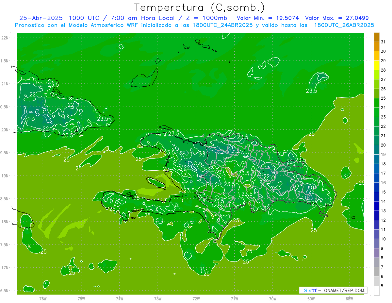Select the lime band between 27 and 28
The width and height of the screenshot is (392, 303).
(377, 75)
